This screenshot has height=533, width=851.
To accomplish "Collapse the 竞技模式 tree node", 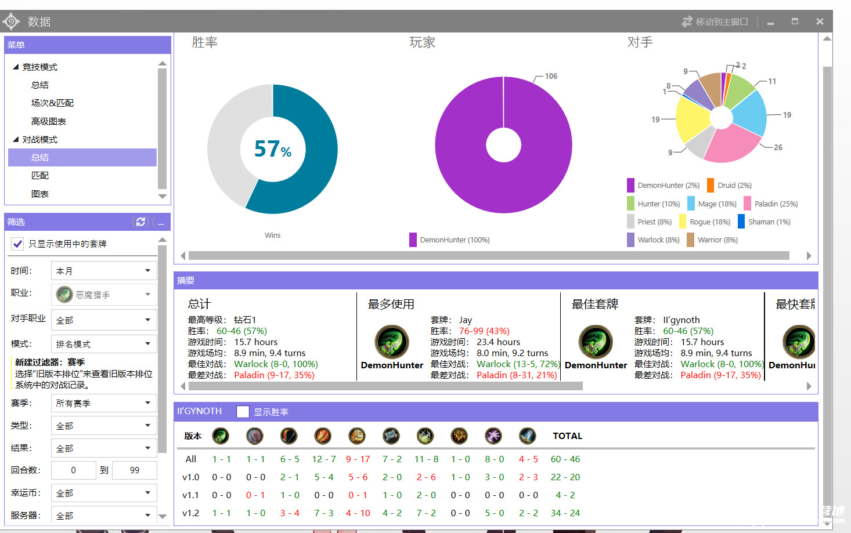I will click(x=16, y=67).
